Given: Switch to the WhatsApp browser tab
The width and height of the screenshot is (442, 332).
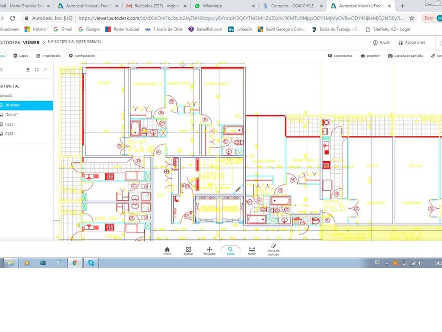Looking at the screenshot, I should (212, 6).
